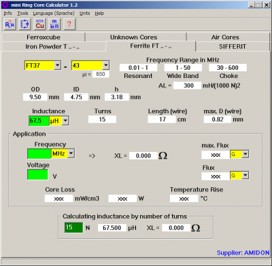The height and width of the screenshot is (266, 272).
Task: Expand the FT37 core size dropdown
Action: (x=58, y=66)
